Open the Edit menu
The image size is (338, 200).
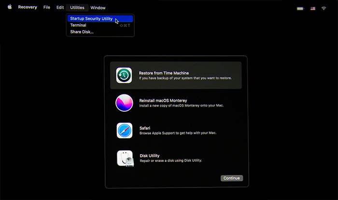coord(60,8)
